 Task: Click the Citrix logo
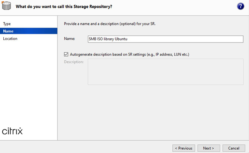click(12, 131)
